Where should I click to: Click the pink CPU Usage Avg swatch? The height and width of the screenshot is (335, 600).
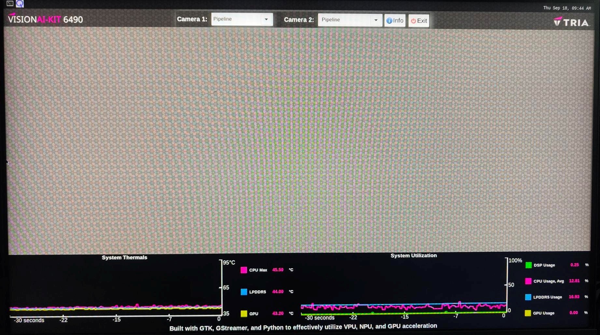click(x=528, y=281)
